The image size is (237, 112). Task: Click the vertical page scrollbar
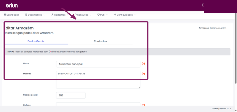[236, 48]
